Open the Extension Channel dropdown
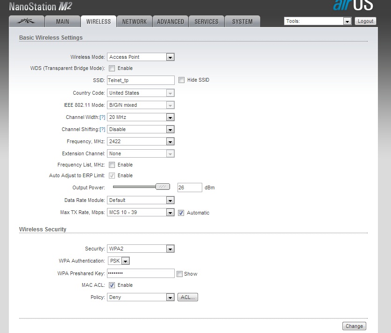The width and height of the screenshot is (391, 333). [141, 153]
